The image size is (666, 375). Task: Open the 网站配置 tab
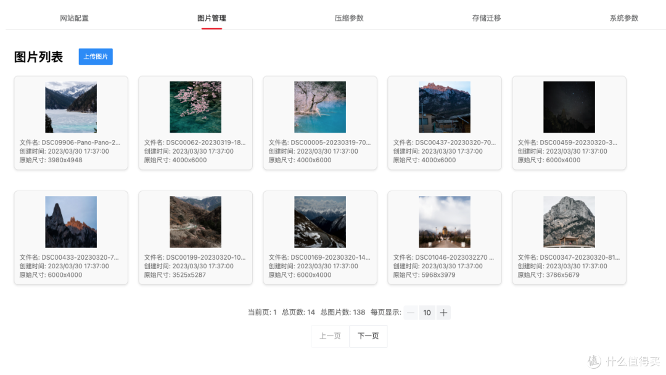click(74, 18)
